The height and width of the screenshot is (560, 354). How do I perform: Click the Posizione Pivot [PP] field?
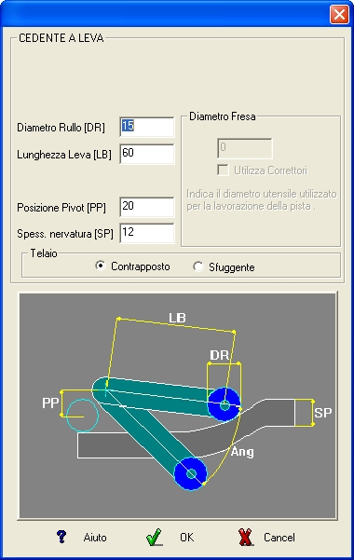(x=147, y=207)
